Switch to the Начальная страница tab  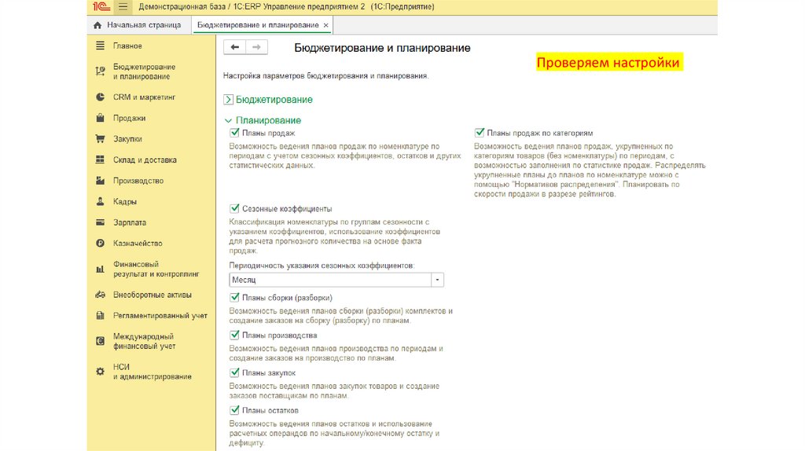click(x=137, y=25)
